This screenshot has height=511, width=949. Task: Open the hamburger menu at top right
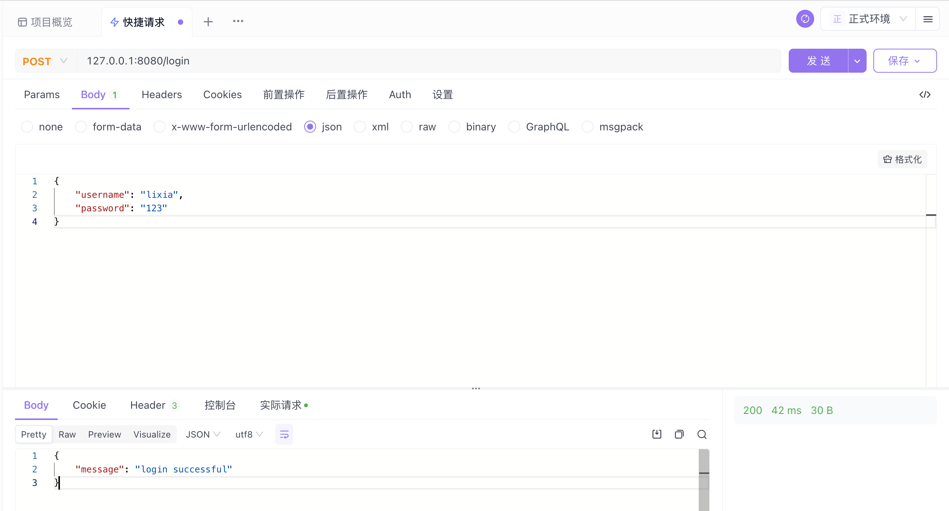(928, 19)
